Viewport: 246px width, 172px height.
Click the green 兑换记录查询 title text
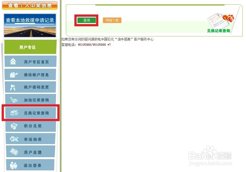pyautogui.click(x=219, y=31)
